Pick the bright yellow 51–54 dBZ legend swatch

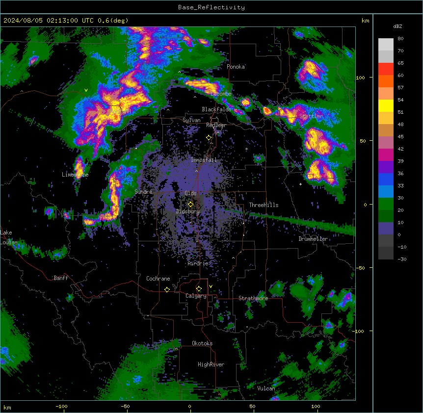point(386,106)
